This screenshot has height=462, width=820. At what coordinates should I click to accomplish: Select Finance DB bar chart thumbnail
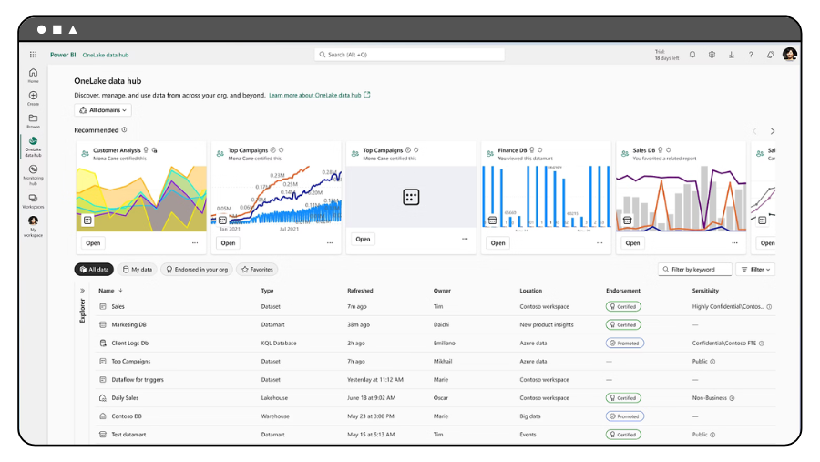pyautogui.click(x=546, y=199)
